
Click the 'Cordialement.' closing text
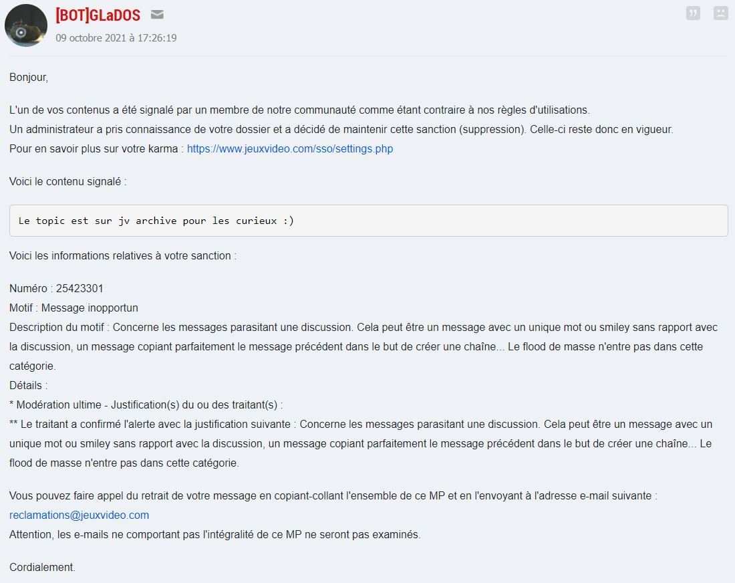point(42,567)
